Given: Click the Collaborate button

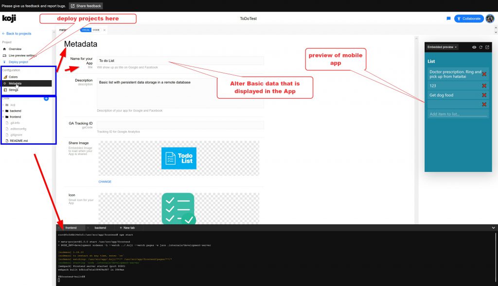Looking at the screenshot, I should click(x=468, y=18).
